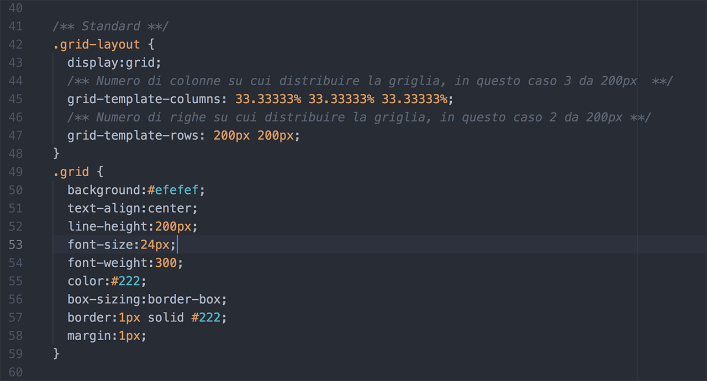This screenshot has width=707, height=381.
Task: Click line number 53 in the gutter
Action: point(16,245)
